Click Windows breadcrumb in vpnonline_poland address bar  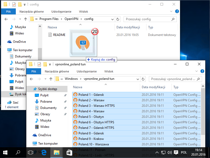pyautogui.click(x=71, y=79)
